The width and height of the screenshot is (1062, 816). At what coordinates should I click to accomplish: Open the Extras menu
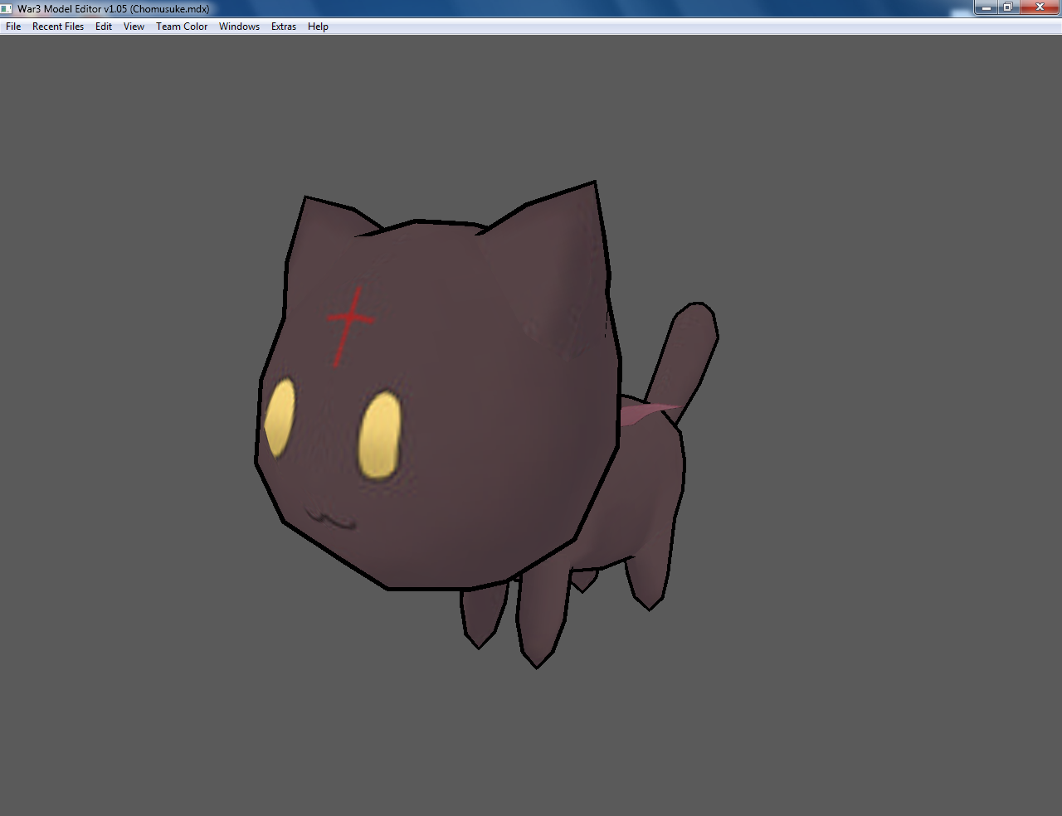pyautogui.click(x=284, y=27)
